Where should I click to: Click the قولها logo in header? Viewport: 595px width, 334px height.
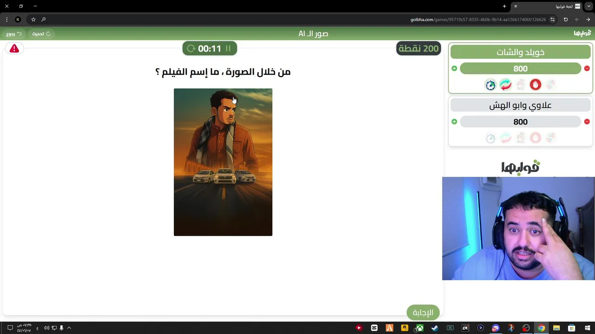click(x=582, y=33)
